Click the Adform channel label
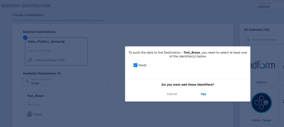 point(261,82)
